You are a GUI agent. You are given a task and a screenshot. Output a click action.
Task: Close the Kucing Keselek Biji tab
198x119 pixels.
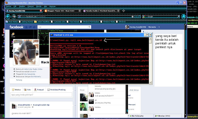tap(41, 11)
